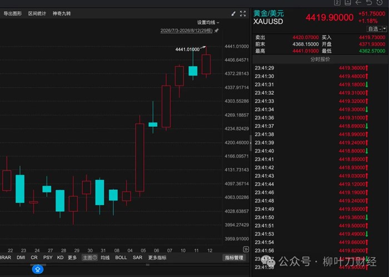Screen dimensions: 389x277
Task: Select the brush drawing tool icon
Action: (233, 14)
